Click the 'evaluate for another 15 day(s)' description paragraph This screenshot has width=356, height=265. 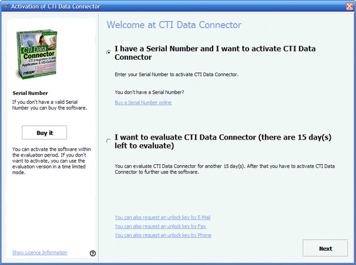click(229, 169)
